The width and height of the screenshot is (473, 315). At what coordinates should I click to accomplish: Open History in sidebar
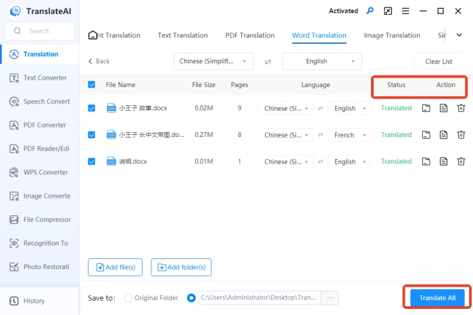[x=39, y=301]
